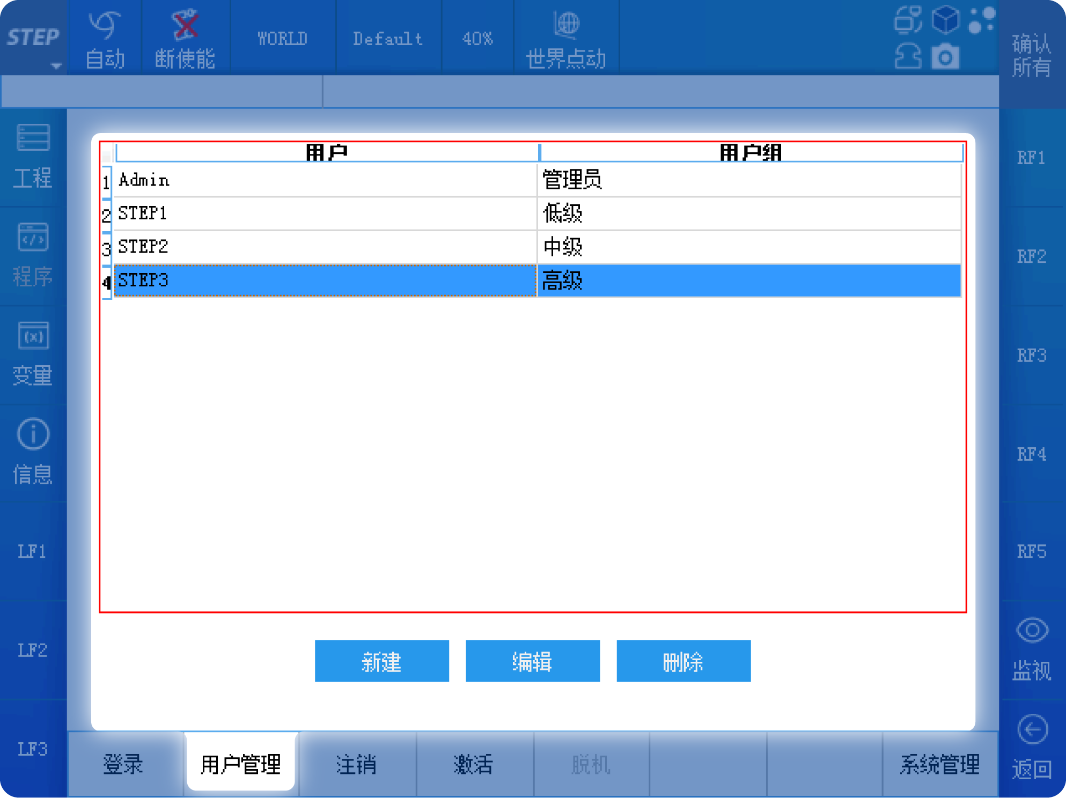Switch to the 激活 tab
Screen dimensions: 1066x798
(x=474, y=764)
